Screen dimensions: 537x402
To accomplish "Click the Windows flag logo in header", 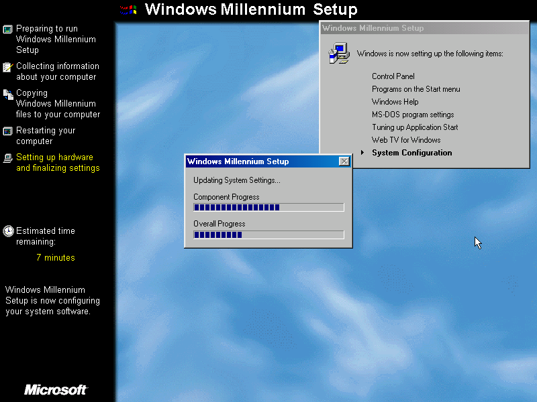I will coord(128,9).
